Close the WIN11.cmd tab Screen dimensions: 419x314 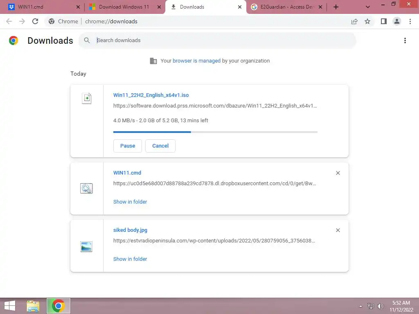78,7
